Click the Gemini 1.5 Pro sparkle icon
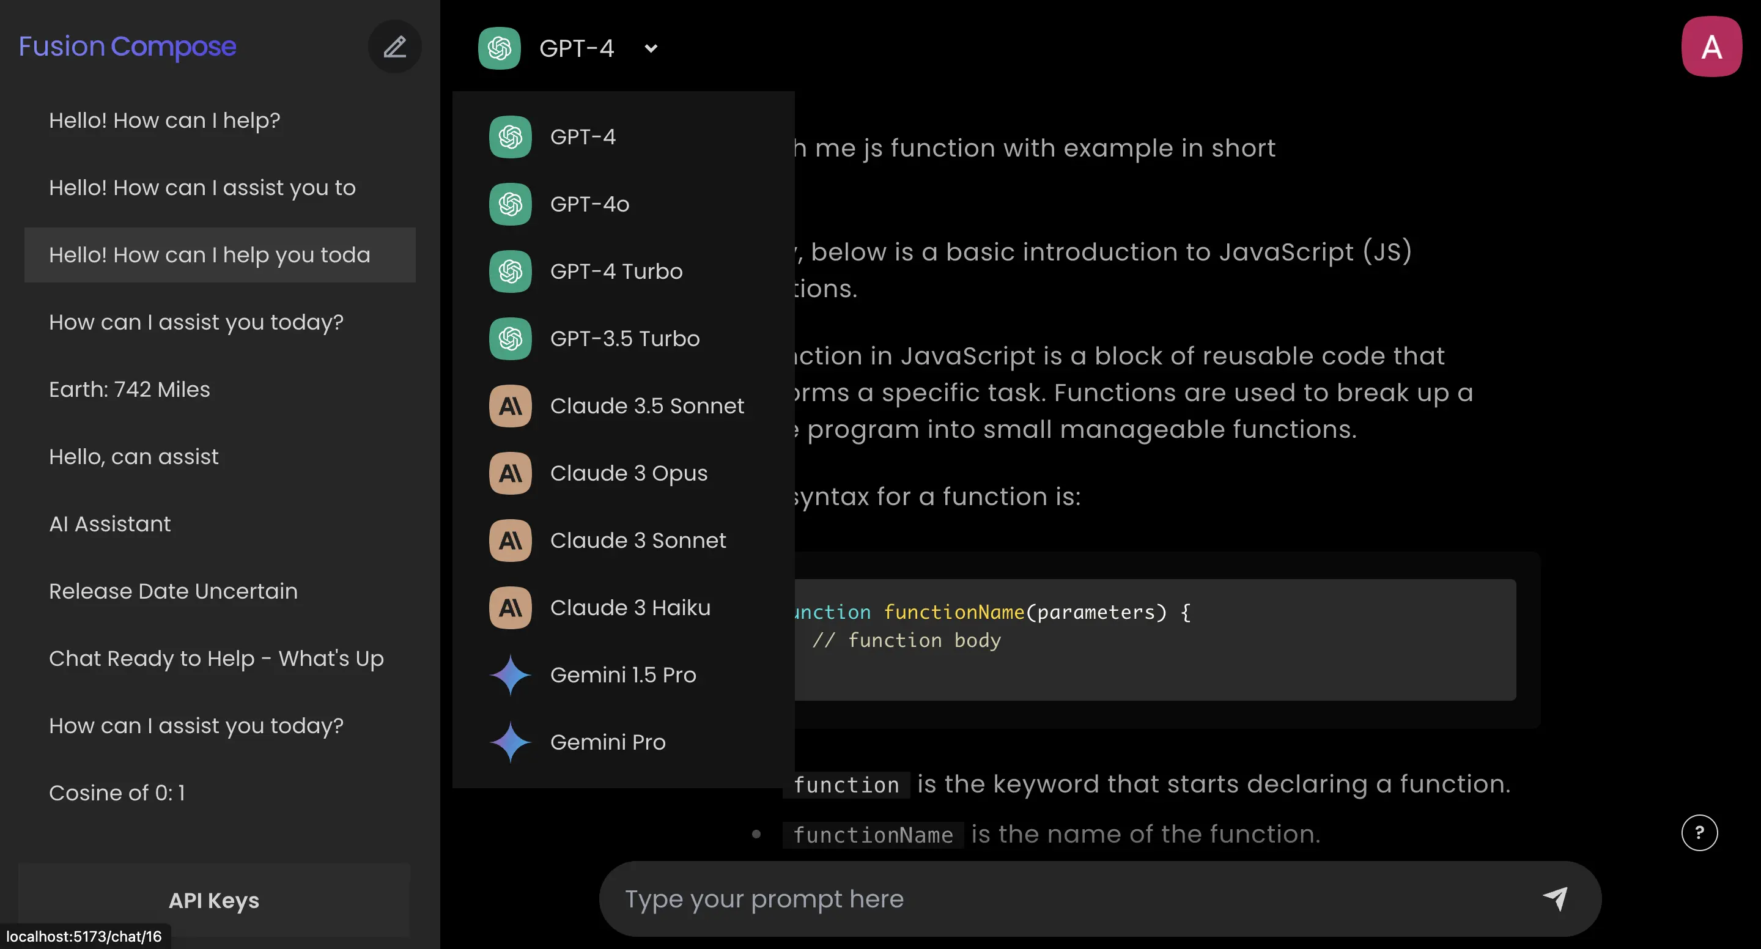The height and width of the screenshot is (949, 1761). coord(510,675)
